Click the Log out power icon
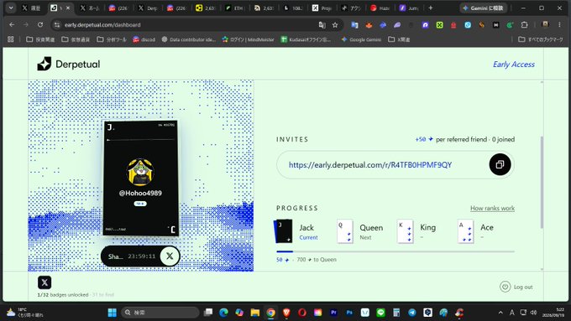 pyautogui.click(x=506, y=287)
